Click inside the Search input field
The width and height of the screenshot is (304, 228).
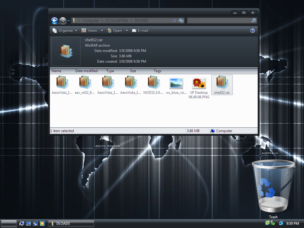coord(219,20)
